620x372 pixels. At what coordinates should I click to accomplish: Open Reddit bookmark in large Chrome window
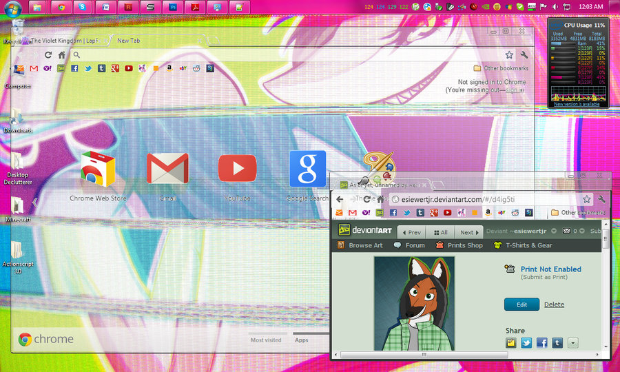(196, 68)
